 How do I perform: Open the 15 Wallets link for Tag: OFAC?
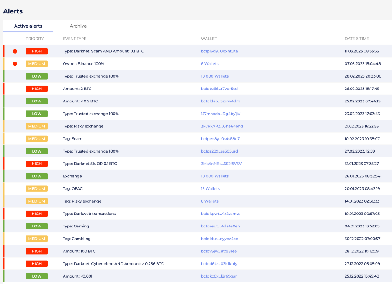click(x=210, y=188)
